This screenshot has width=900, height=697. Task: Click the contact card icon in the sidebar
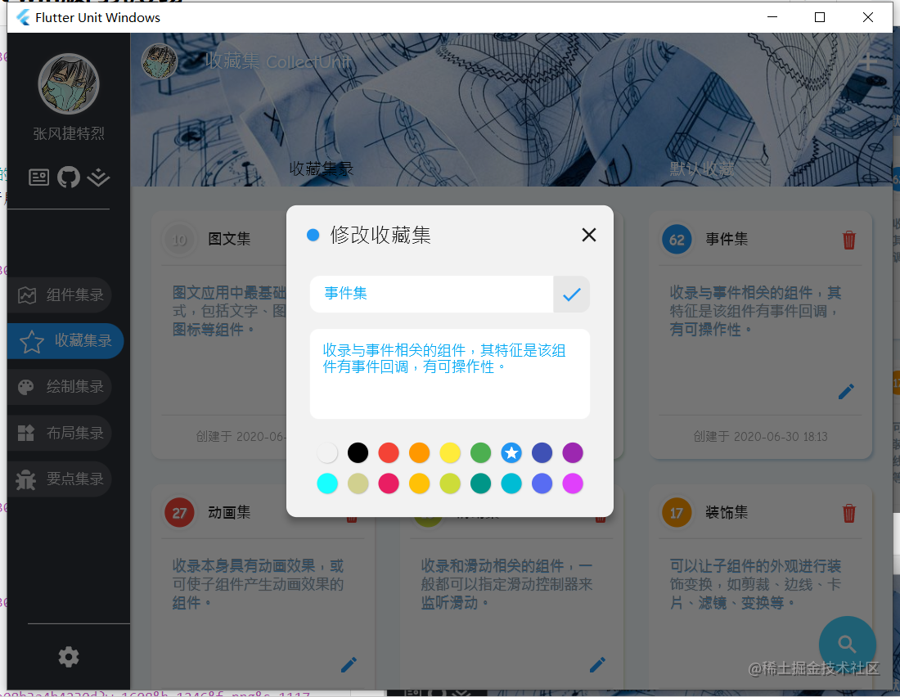[38, 177]
